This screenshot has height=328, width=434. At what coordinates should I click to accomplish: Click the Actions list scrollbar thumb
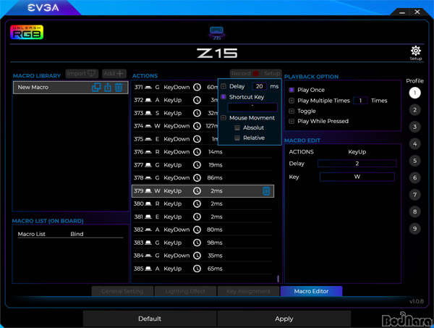[278, 279]
